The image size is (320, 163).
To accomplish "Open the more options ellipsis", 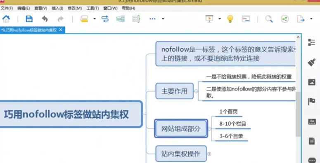I will [x=152, y=19].
